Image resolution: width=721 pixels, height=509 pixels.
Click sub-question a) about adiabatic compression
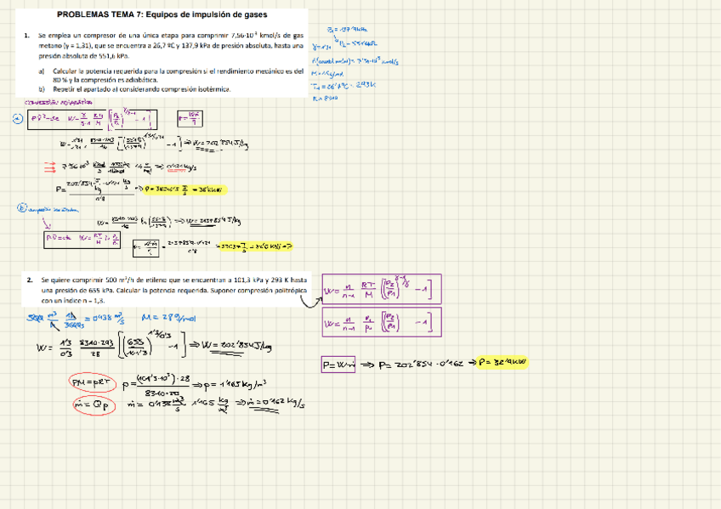coord(176,75)
